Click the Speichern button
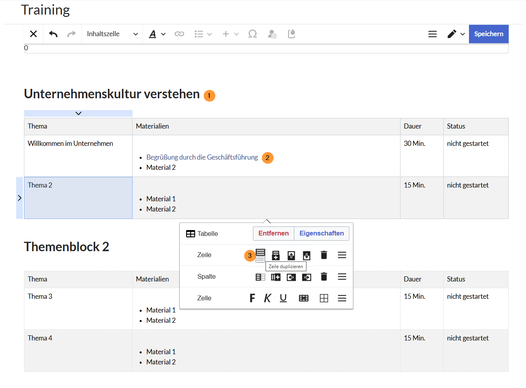526x388 pixels. [x=488, y=34]
